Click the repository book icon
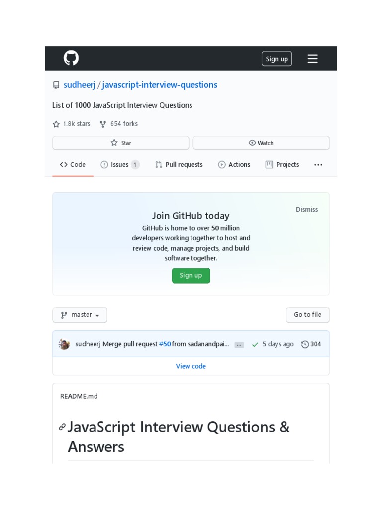Screen dimensions: 382x510 pyautogui.click(x=56, y=85)
